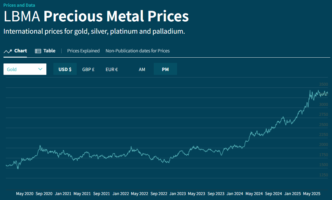This screenshot has height=200, width=332.
Task: Click the 1500 price axis label
Action: pos(323,165)
